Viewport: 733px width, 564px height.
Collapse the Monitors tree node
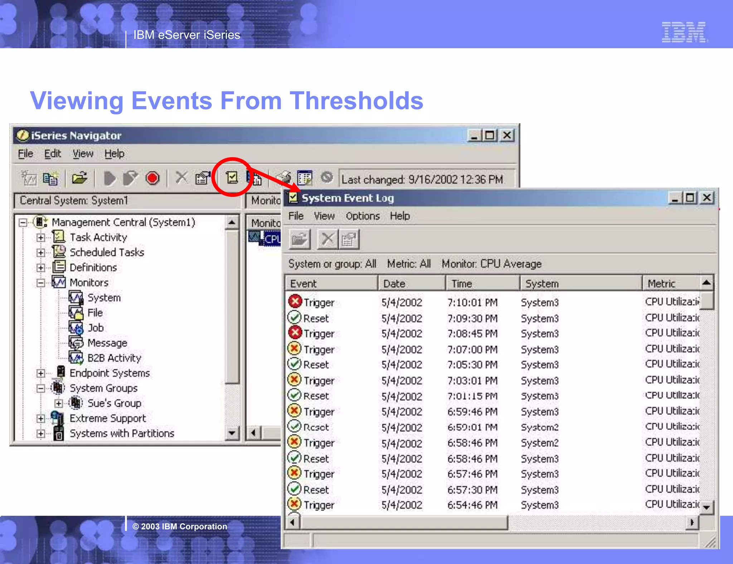coord(41,283)
